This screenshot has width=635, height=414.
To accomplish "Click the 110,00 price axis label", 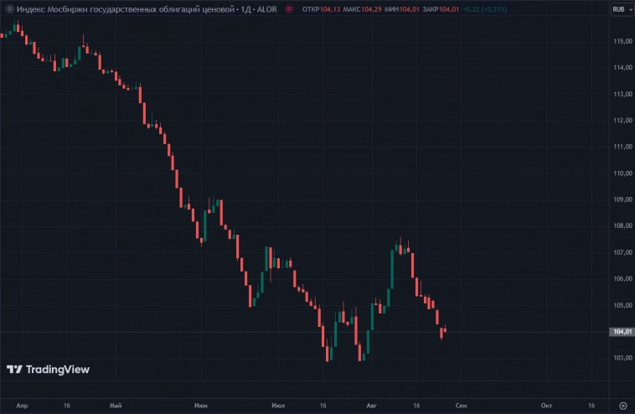I will point(622,173).
